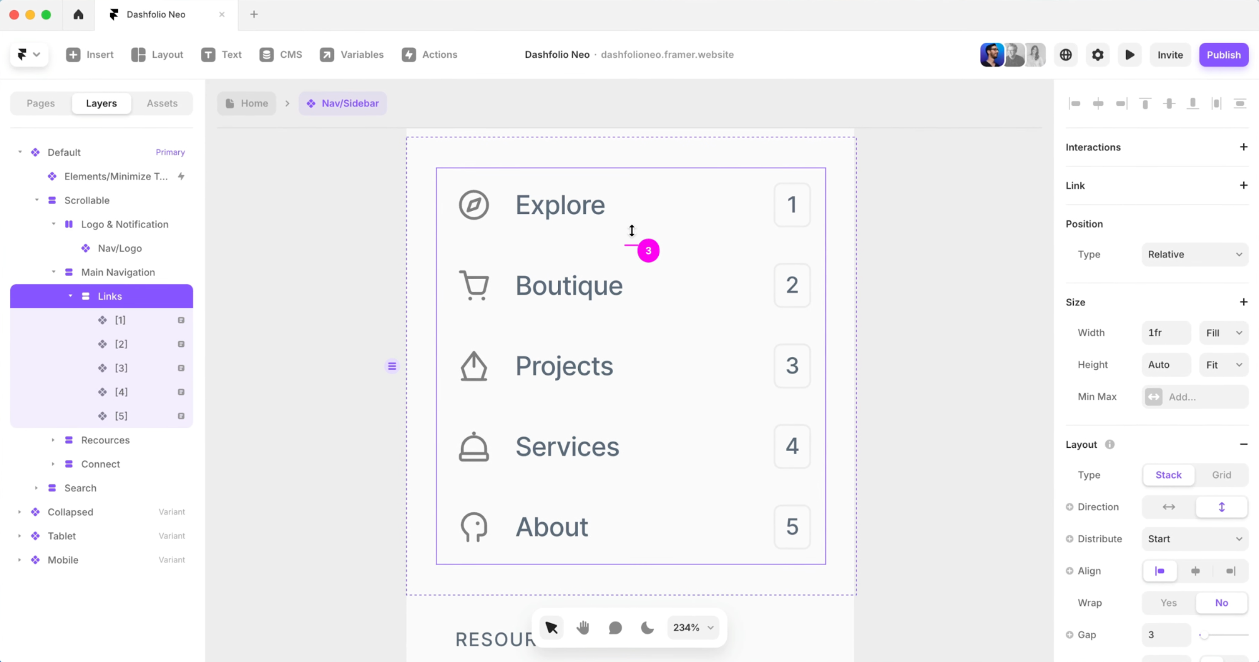Expand the Recources layer
The height and width of the screenshot is (662, 1259).
[x=53, y=440]
